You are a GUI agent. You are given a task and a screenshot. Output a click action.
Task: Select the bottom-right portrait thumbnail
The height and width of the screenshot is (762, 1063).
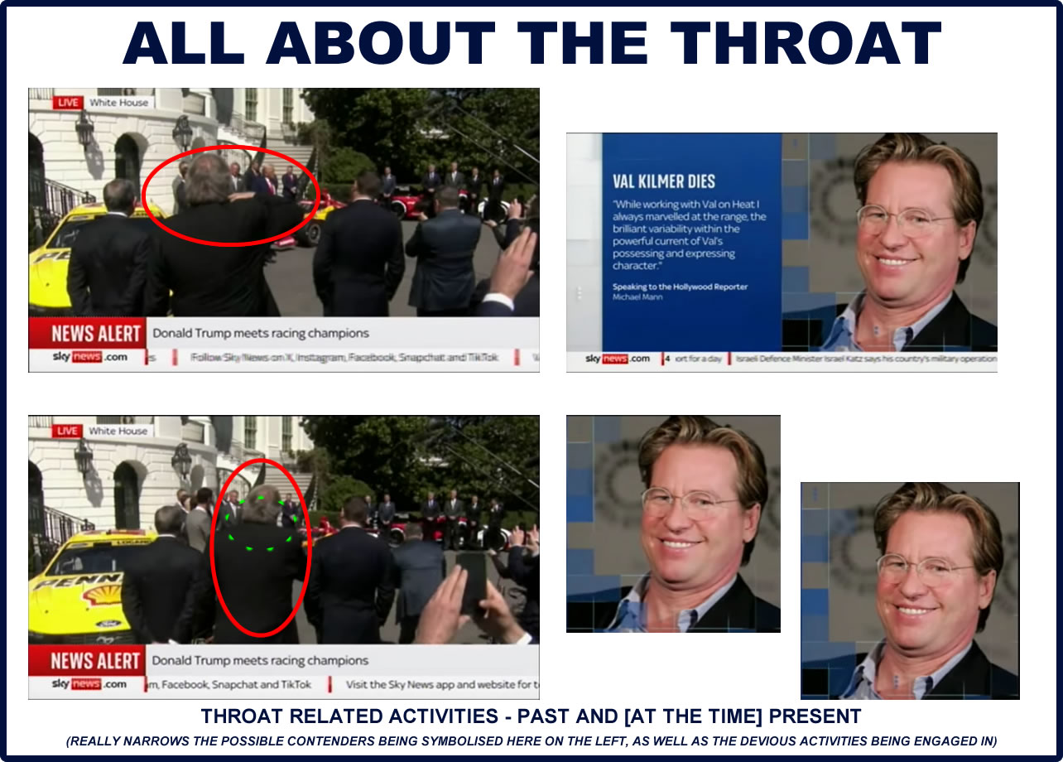909,591
